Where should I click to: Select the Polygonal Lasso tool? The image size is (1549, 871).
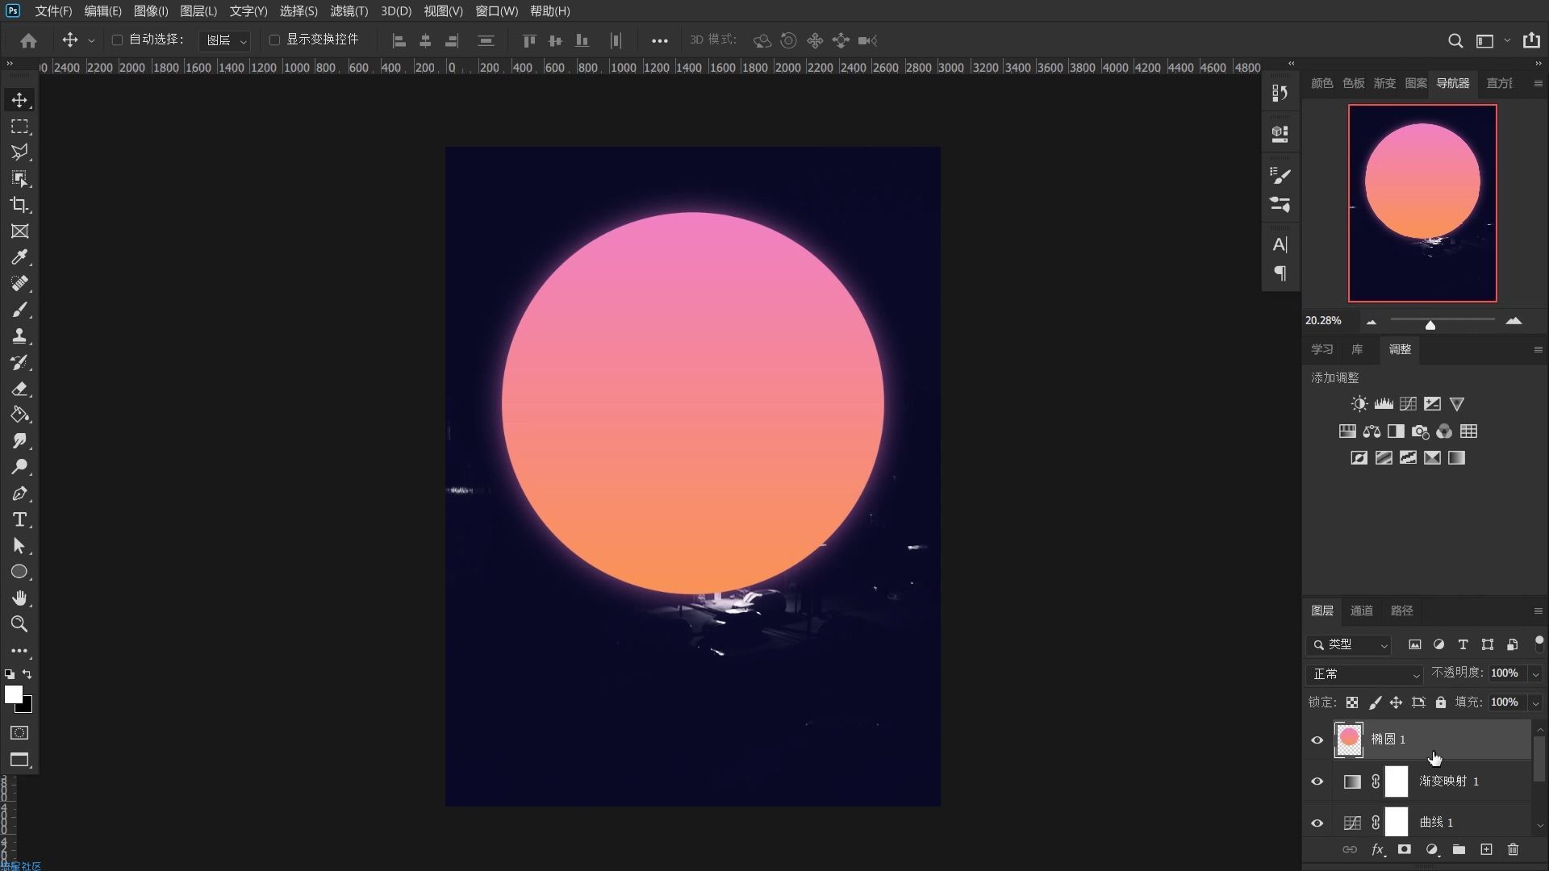[19, 152]
